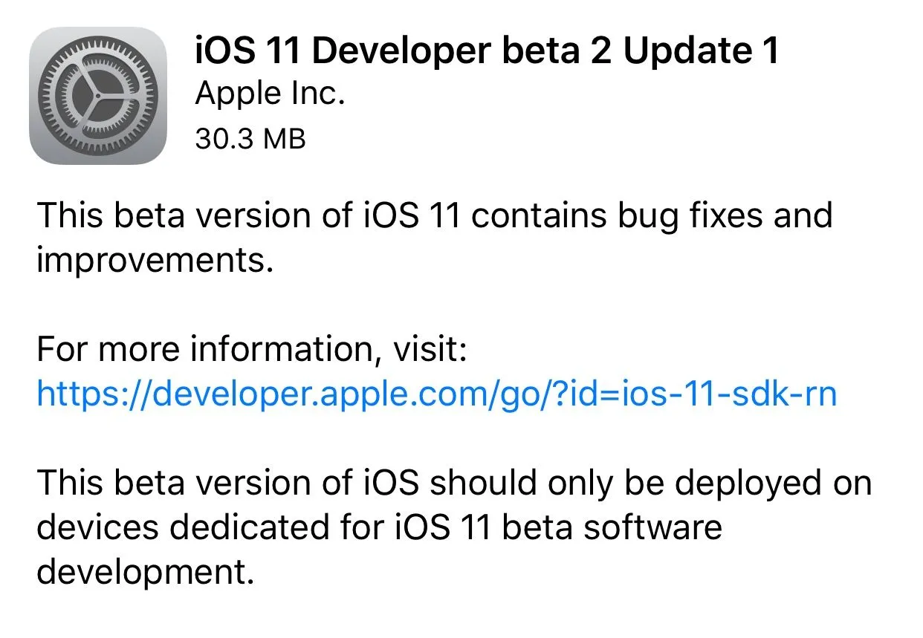Tap the word "improvements." in first paragraph
Screen dimensions: 923x638
(x=155, y=260)
